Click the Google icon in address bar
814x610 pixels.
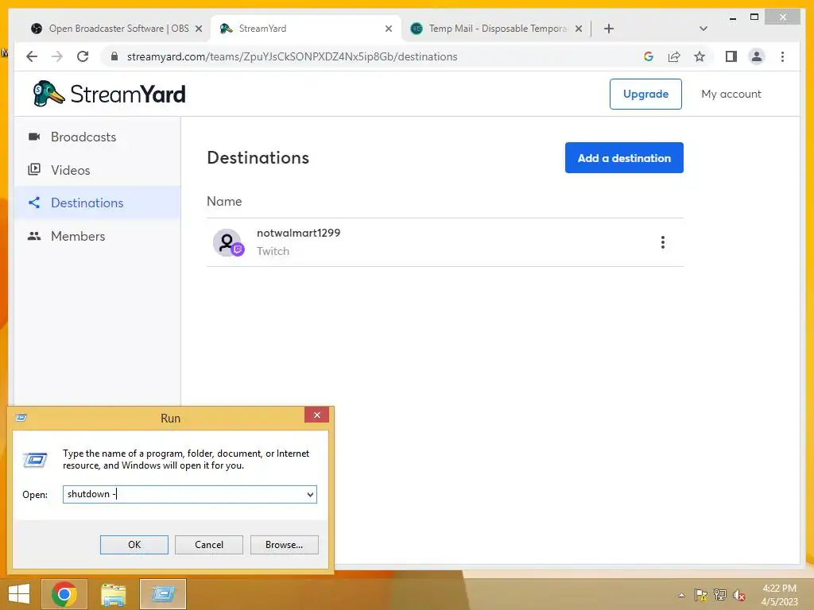[649, 56]
